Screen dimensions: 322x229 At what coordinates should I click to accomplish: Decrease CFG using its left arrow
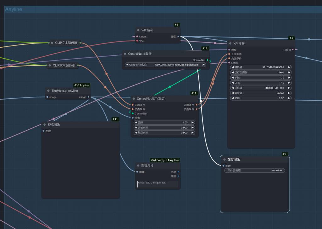232,83
